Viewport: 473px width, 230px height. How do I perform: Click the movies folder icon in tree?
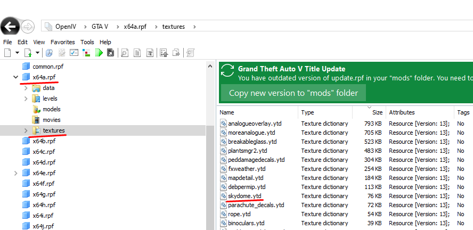tap(36, 120)
